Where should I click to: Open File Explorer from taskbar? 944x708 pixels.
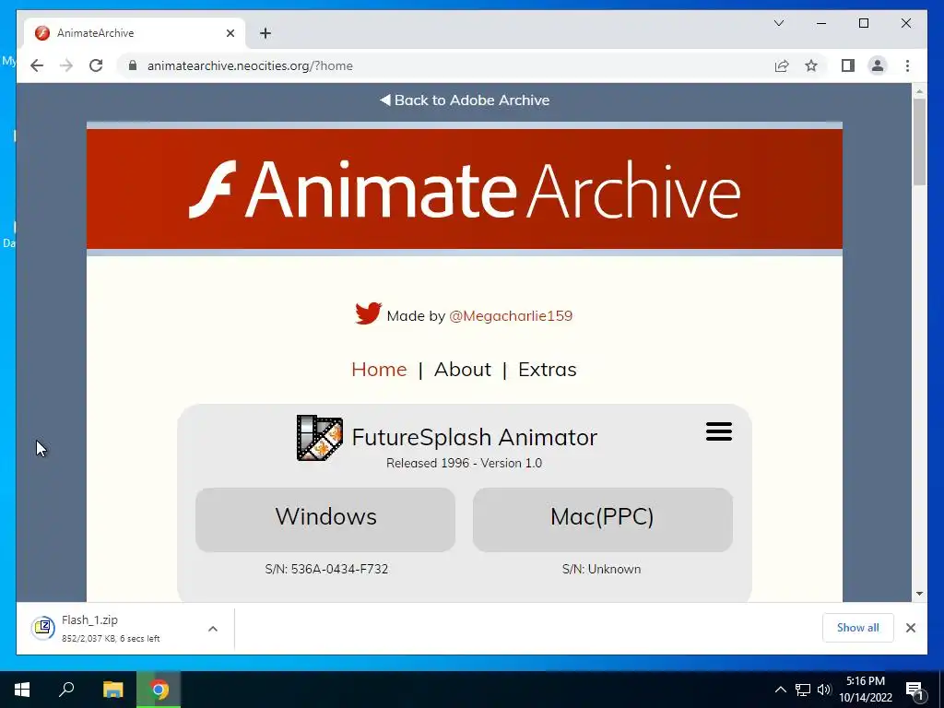click(x=112, y=690)
